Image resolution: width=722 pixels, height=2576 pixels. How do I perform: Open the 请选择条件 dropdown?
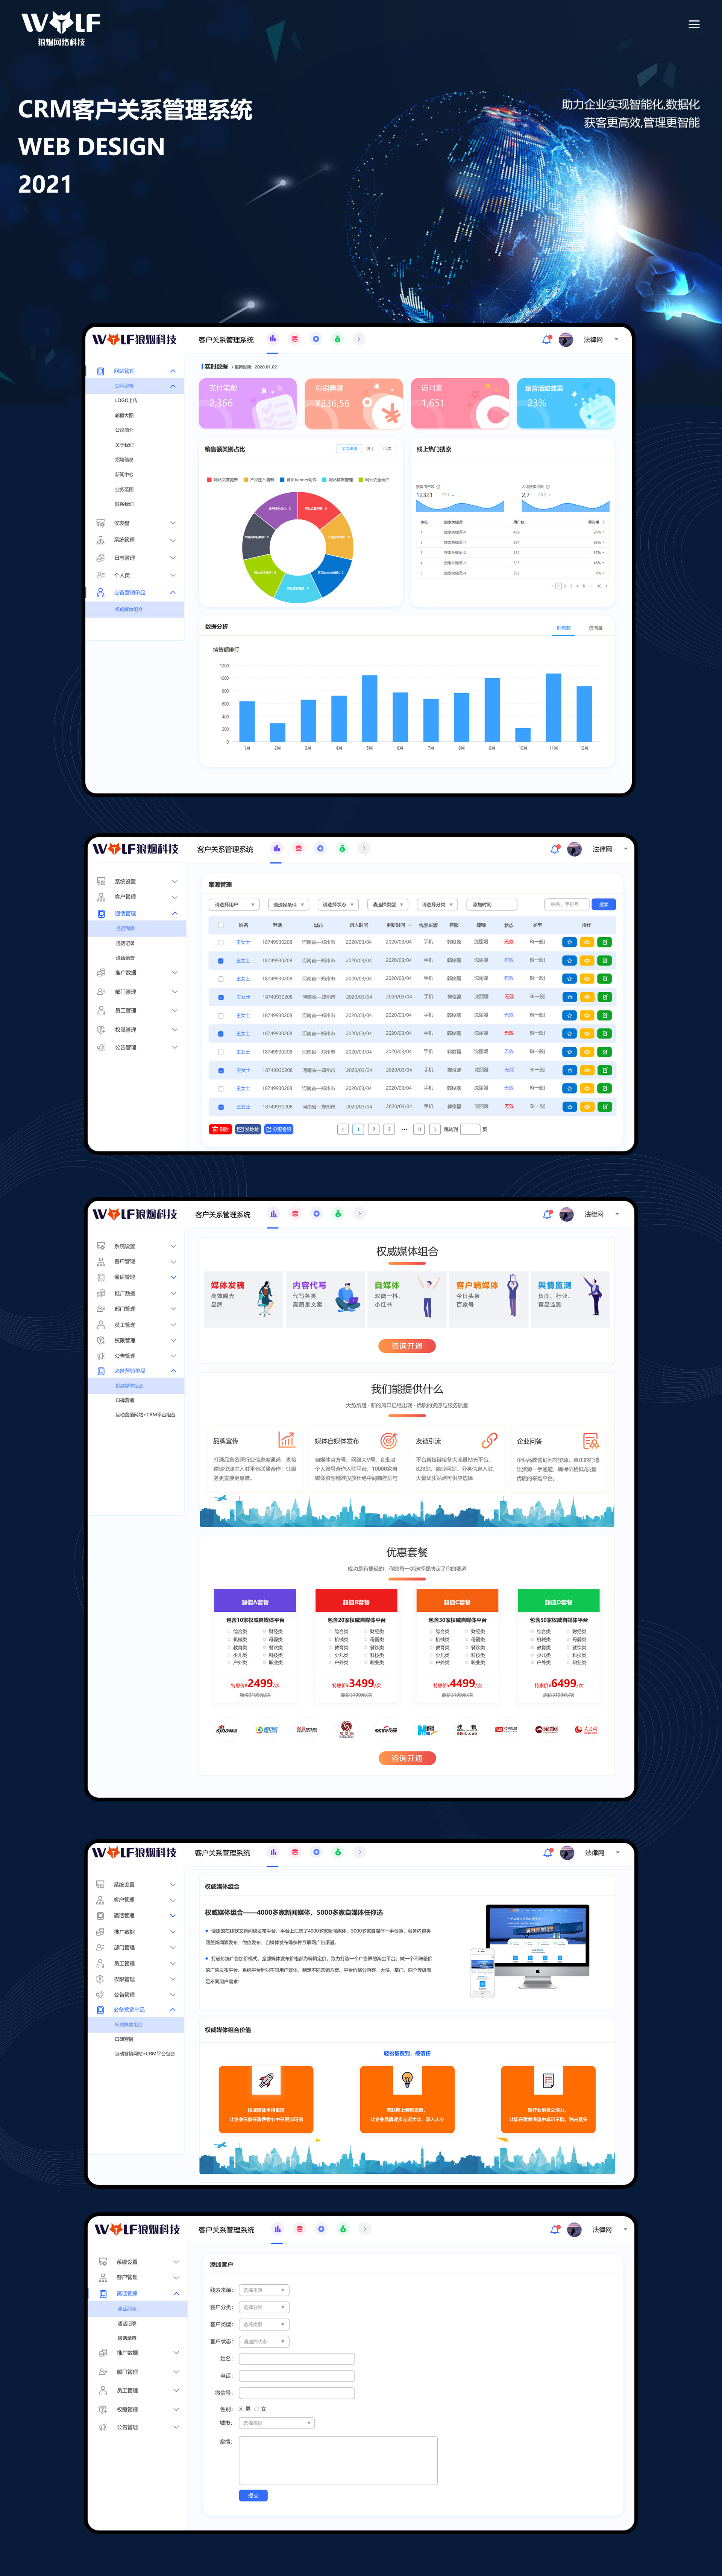pyautogui.click(x=288, y=904)
